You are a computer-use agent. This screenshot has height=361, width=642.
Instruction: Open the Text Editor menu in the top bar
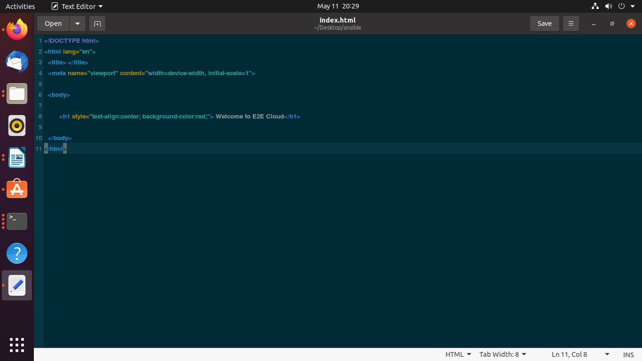coord(77,6)
